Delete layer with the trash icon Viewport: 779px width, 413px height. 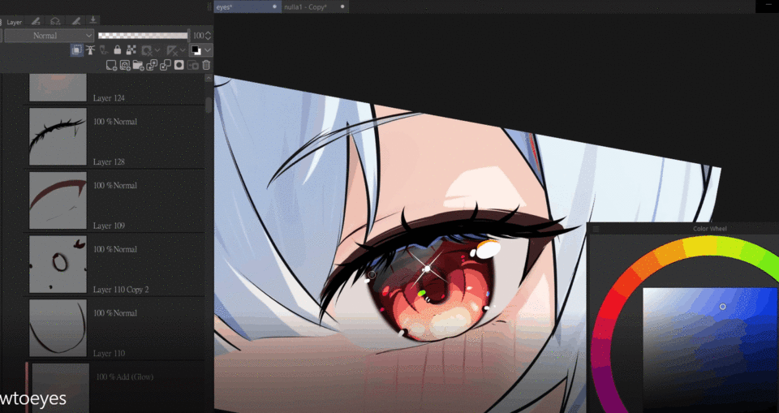206,65
